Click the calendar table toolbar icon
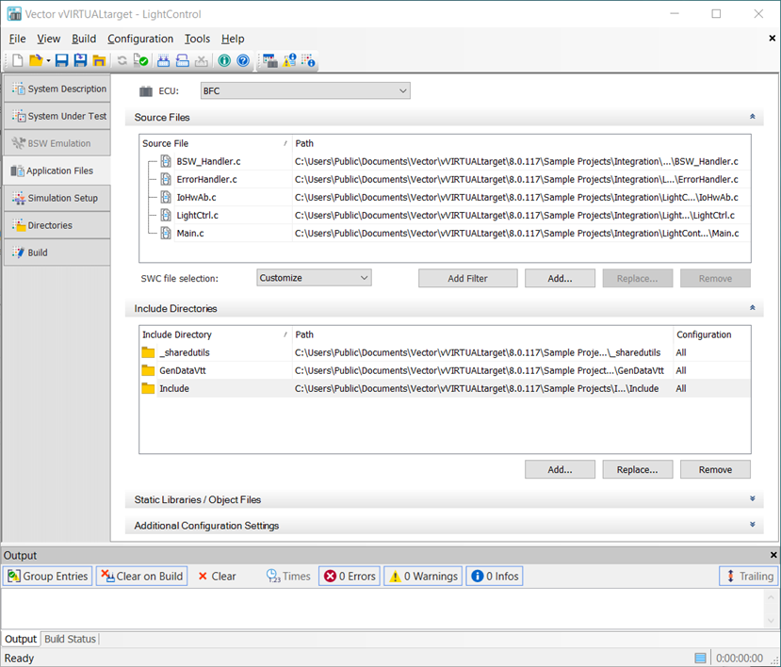Screen dimensions: 781x667 [270, 61]
